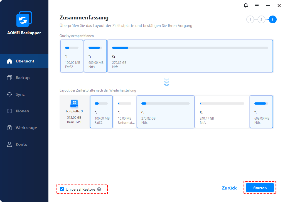Uncheck the Universal Restore checkbox

click(62, 189)
